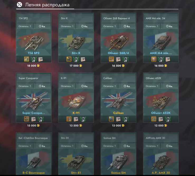The width and height of the screenshot is (195, 176).
Task: Select the x9 crew icon on Strv K card
Action: click(76, 59)
